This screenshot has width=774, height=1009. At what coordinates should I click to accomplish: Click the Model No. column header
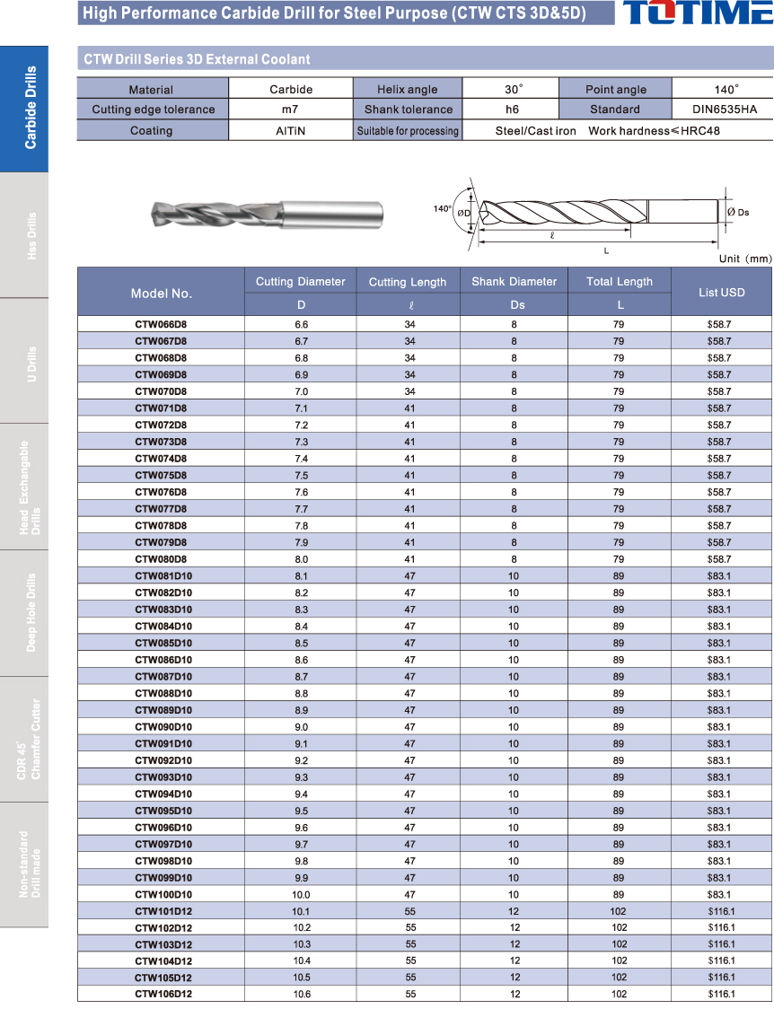click(162, 293)
